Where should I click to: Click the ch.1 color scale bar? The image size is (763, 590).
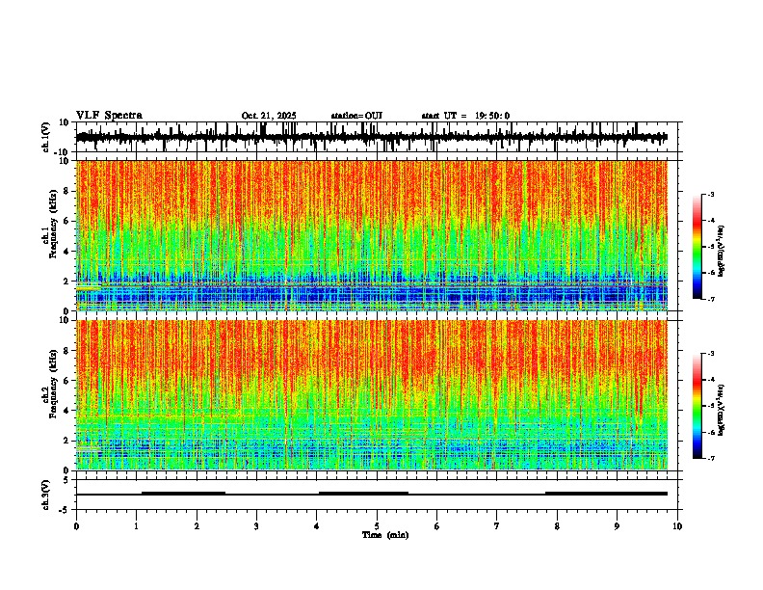coord(697,247)
